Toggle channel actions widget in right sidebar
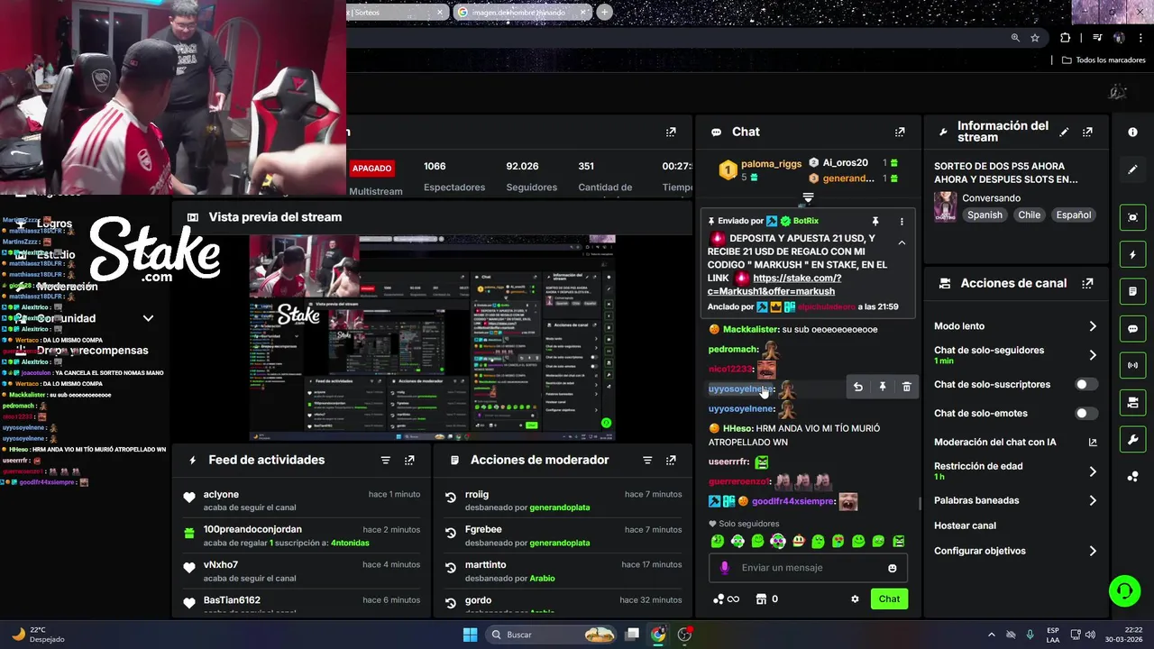 (1132, 402)
